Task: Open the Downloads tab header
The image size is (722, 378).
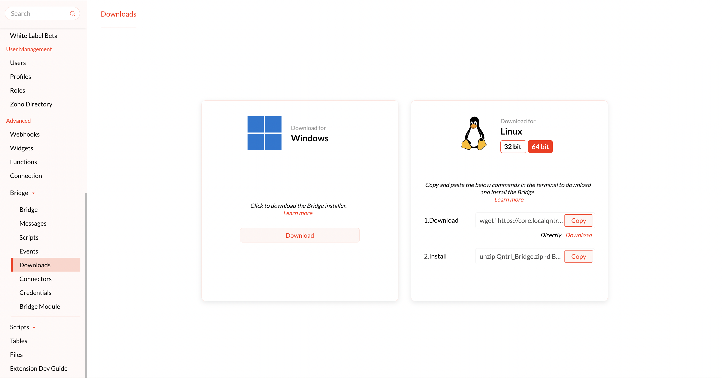Action: click(118, 14)
